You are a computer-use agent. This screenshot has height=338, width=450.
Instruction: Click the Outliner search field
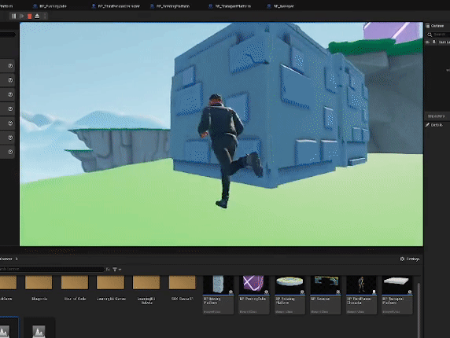(440, 35)
